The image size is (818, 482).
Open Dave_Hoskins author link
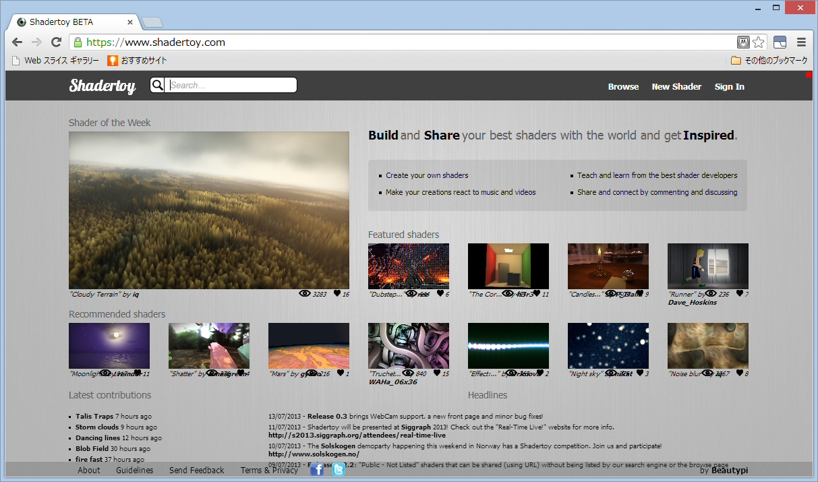click(x=693, y=303)
